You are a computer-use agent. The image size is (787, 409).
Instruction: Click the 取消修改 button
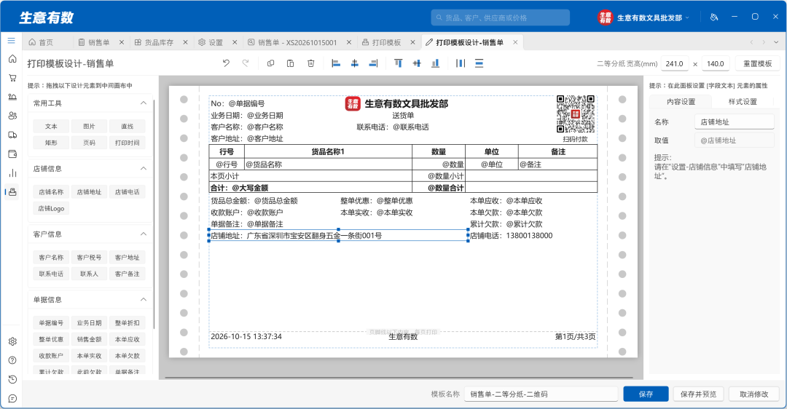tap(754, 394)
